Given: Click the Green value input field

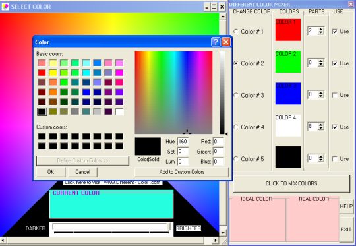Looking at the screenshot, I should click(x=219, y=151).
